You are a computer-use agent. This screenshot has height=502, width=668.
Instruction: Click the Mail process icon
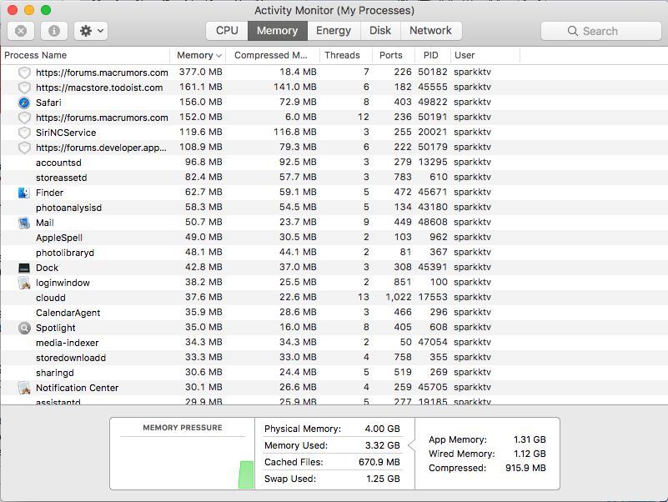[24, 223]
